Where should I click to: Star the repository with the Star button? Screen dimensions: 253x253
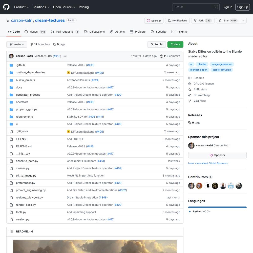228,21
